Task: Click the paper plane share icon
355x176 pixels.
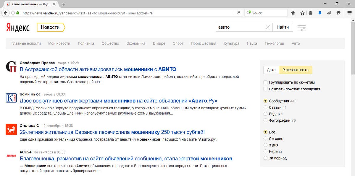Action: 329,13
